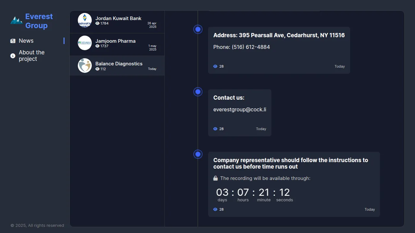Click the views eye icon under Balance Diagnostics
This screenshot has height=233, width=415.
(97, 69)
